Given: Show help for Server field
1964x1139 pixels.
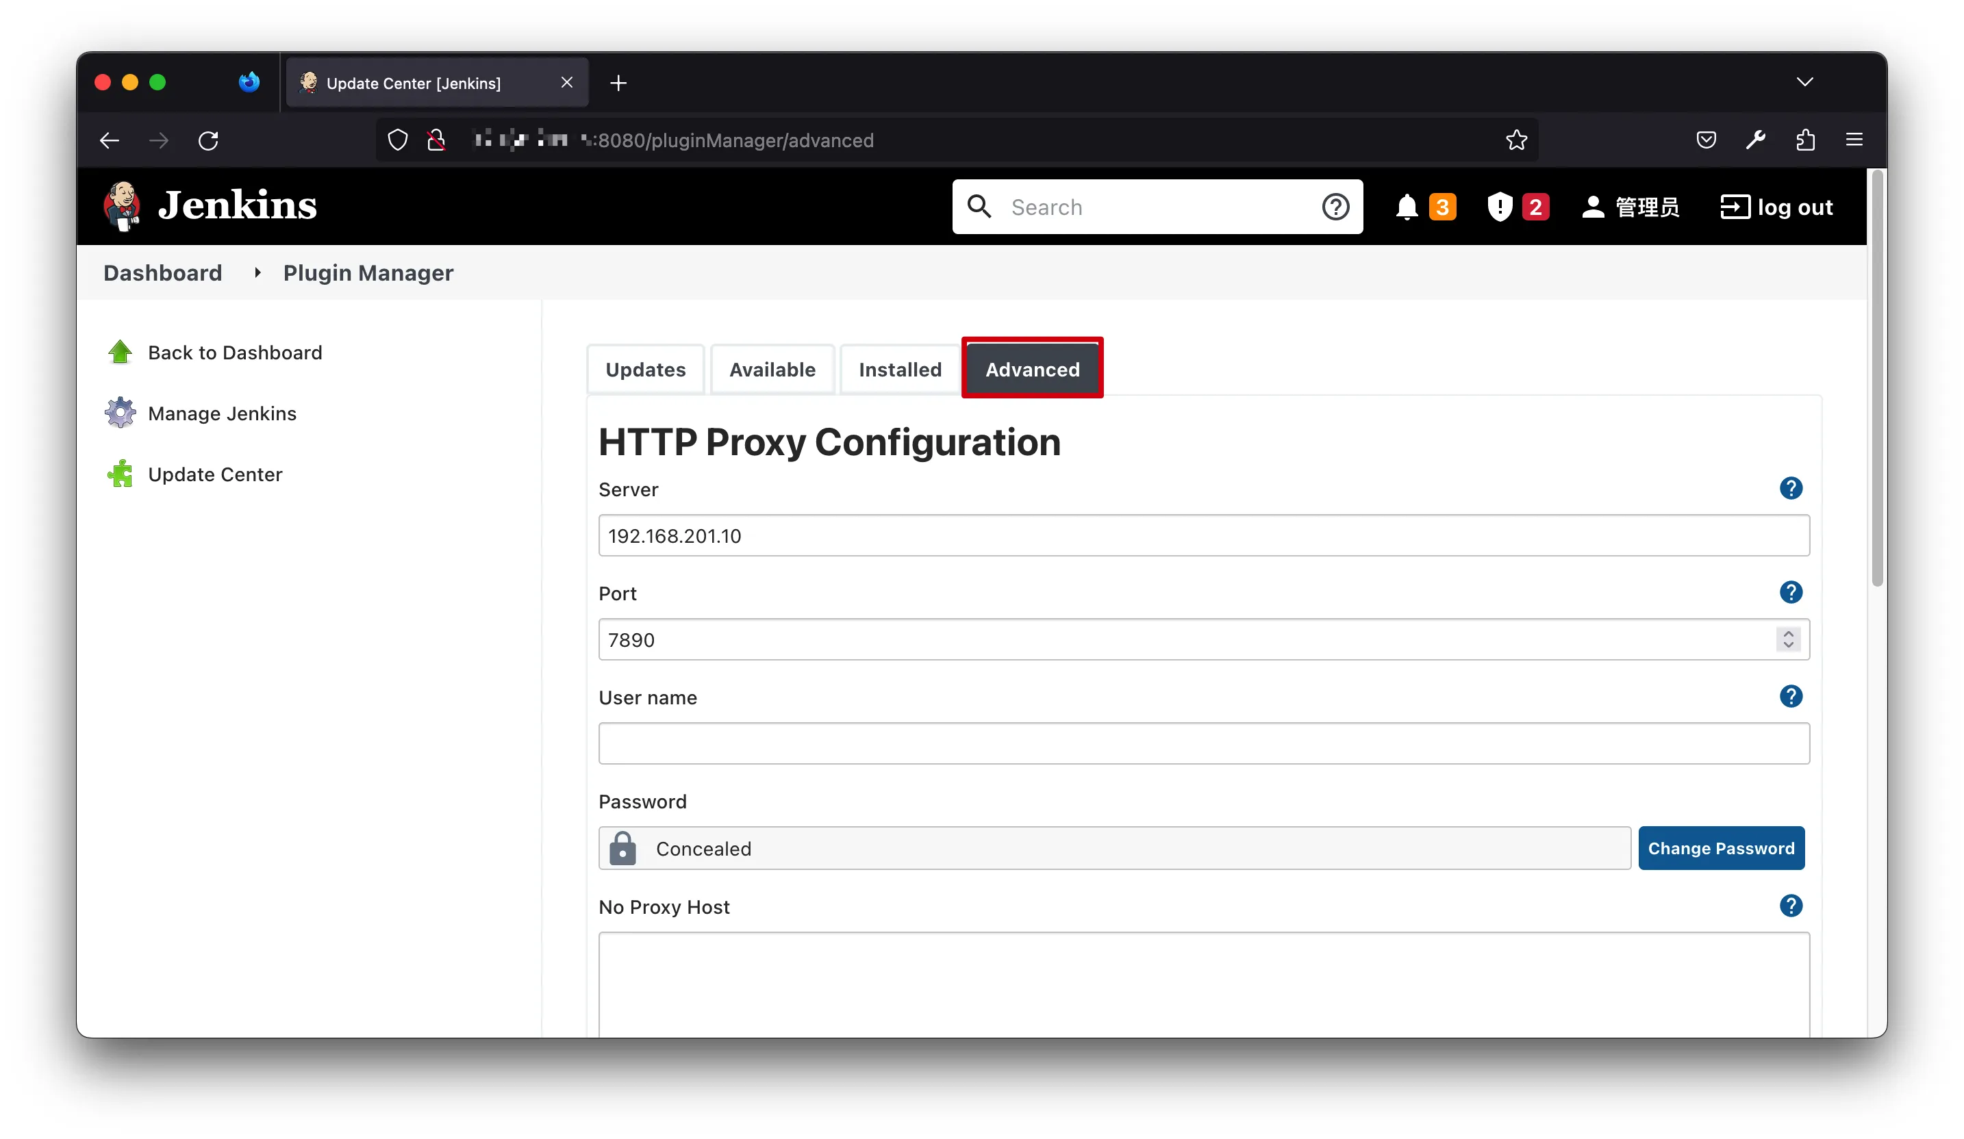Looking at the screenshot, I should click(x=1790, y=489).
